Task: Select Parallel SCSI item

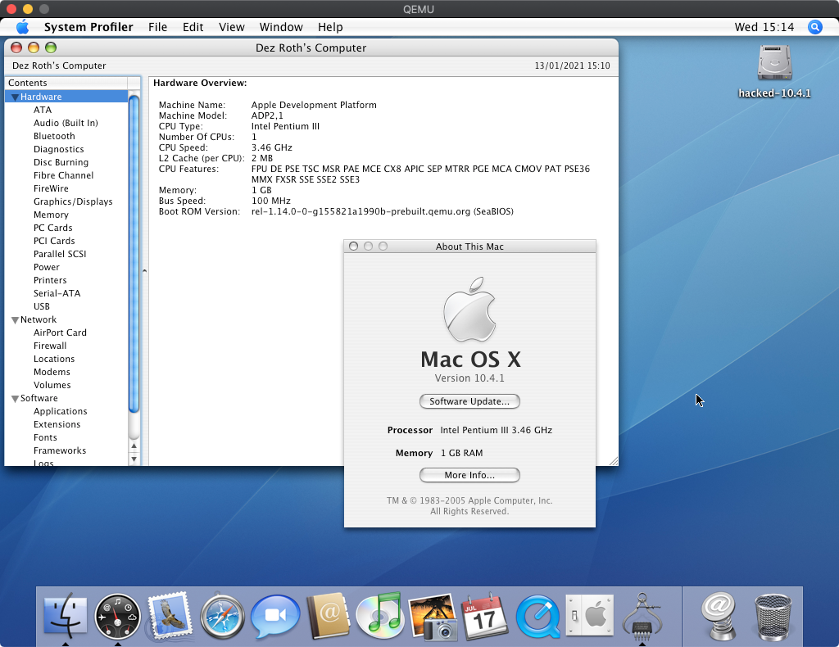Action: (60, 254)
